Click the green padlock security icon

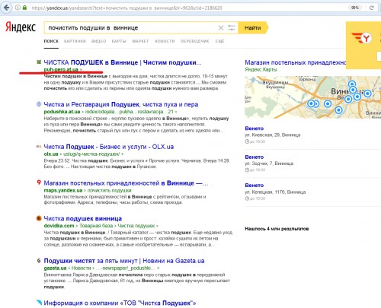tap(24, 8)
